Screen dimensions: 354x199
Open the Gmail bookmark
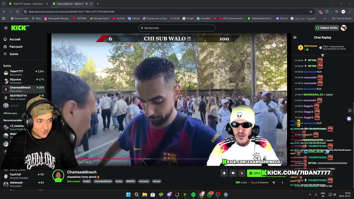point(175,19)
